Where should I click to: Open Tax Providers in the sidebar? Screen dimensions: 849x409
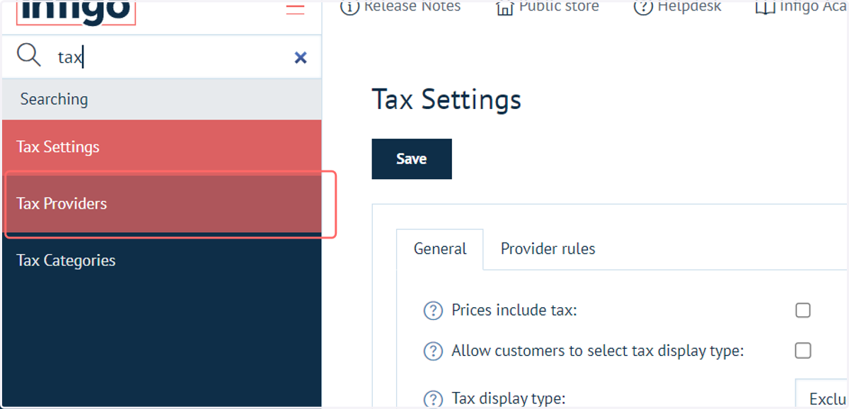[162, 204]
